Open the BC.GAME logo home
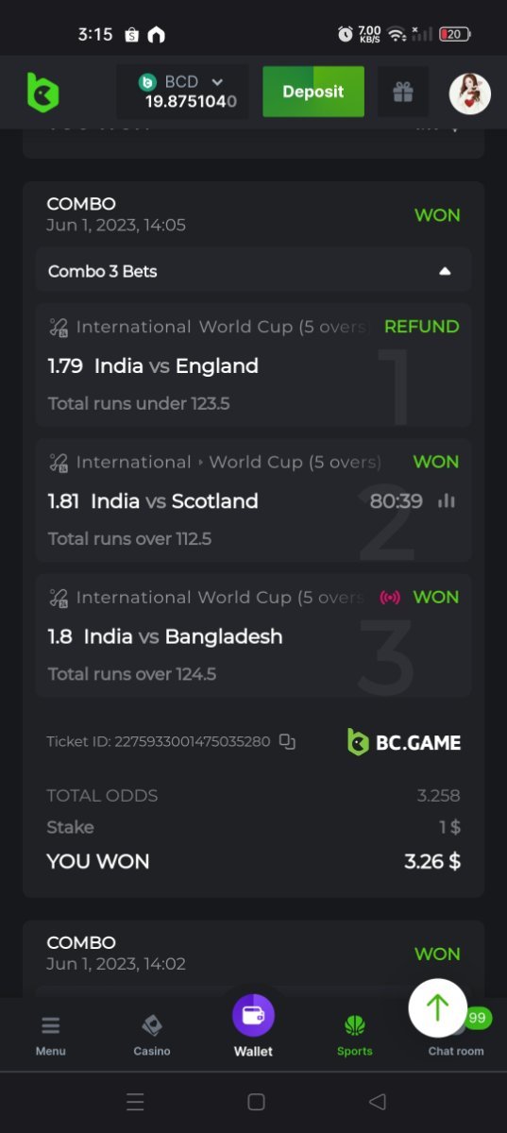Viewport: 507px width, 1133px height. click(42, 92)
